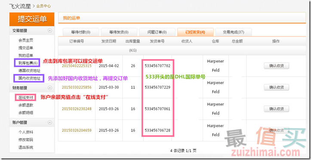
Task: Click the 订单编号 column header
Action: coord(77,41)
